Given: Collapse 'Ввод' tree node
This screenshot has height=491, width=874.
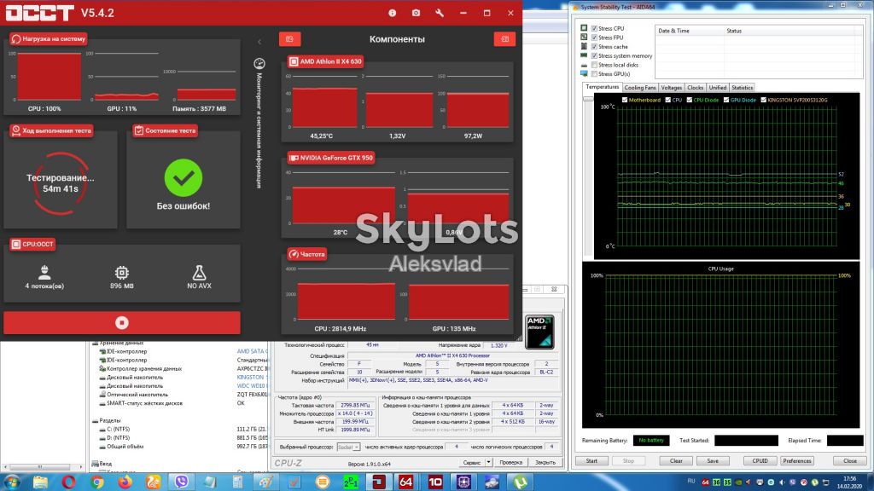Looking at the screenshot, I should tap(95, 464).
